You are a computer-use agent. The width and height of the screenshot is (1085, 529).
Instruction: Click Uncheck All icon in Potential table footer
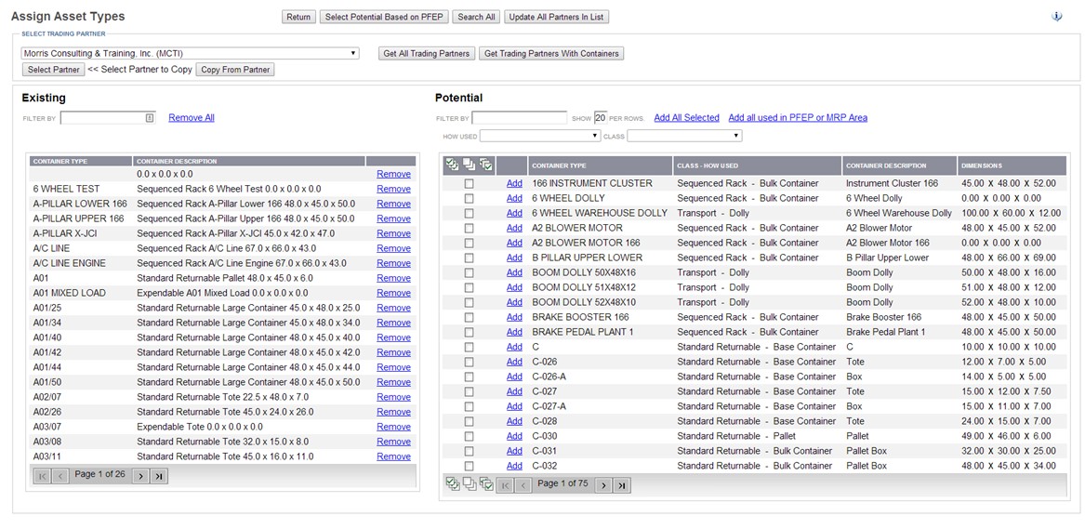(x=470, y=484)
